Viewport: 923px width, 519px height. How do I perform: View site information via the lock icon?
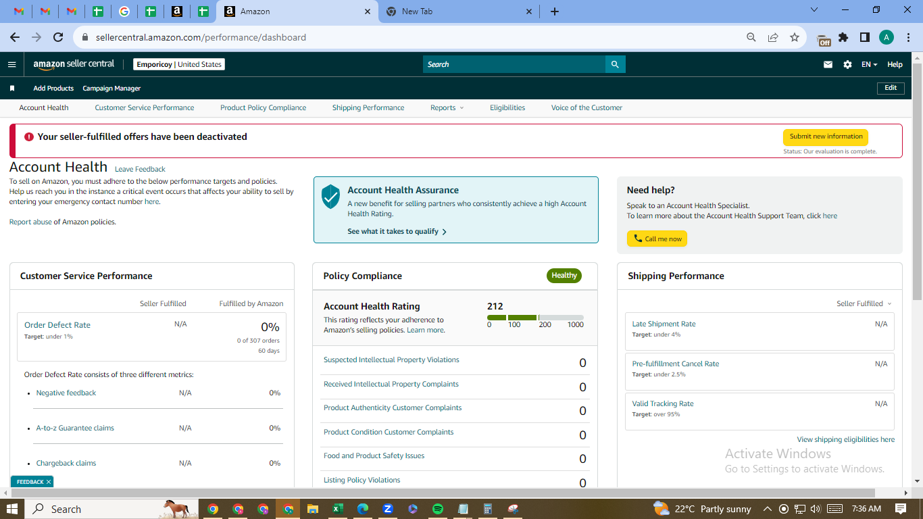(85, 37)
